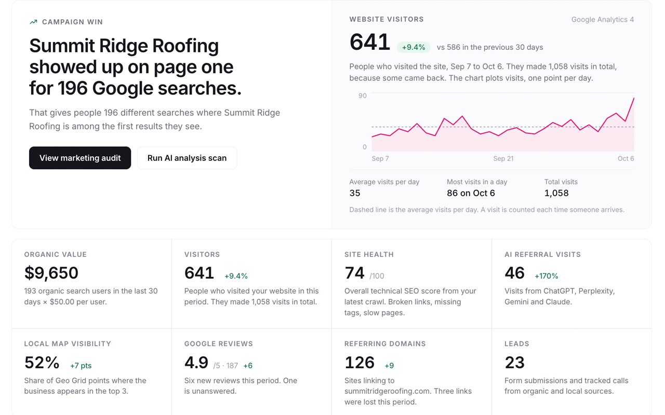Viewport: 665px width, 415px height.
Task: Open the View marketing audit button
Action: coord(80,158)
